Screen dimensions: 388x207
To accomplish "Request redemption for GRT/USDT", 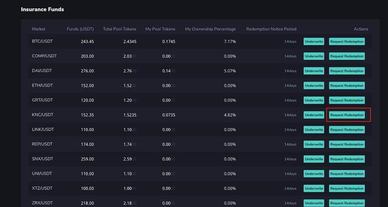I will pyautogui.click(x=347, y=101).
